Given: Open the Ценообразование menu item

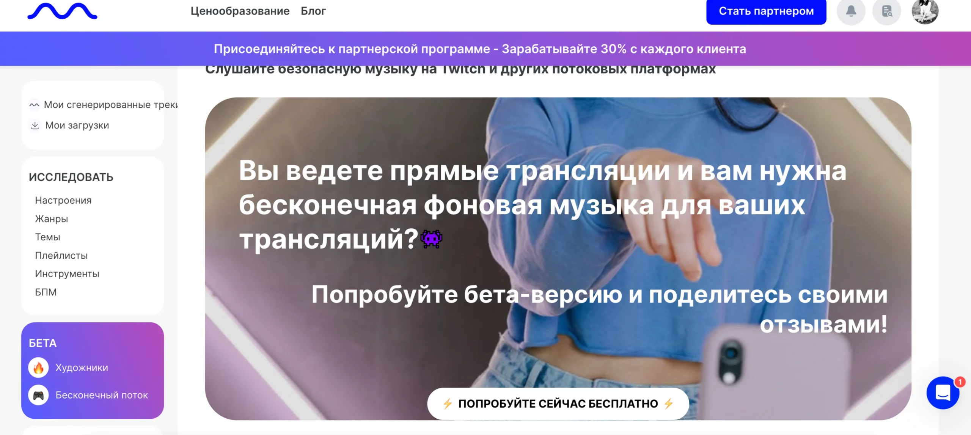Looking at the screenshot, I should click(x=240, y=11).
